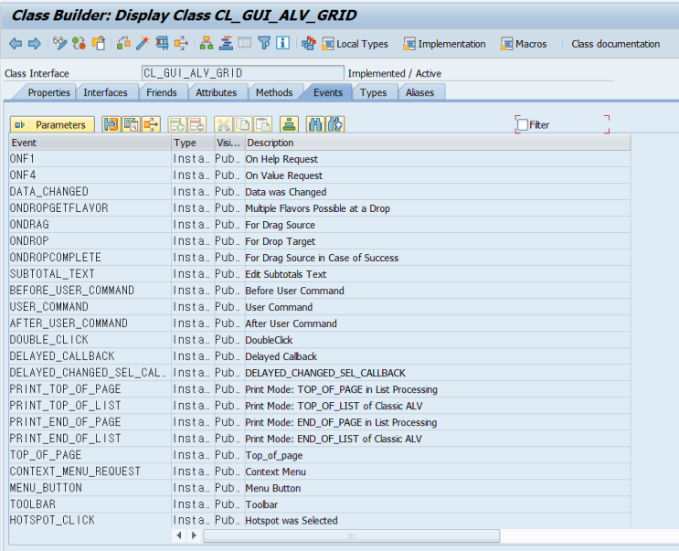Click the Check syntax icon
This screenshot has width=679, height=551.
123,43
